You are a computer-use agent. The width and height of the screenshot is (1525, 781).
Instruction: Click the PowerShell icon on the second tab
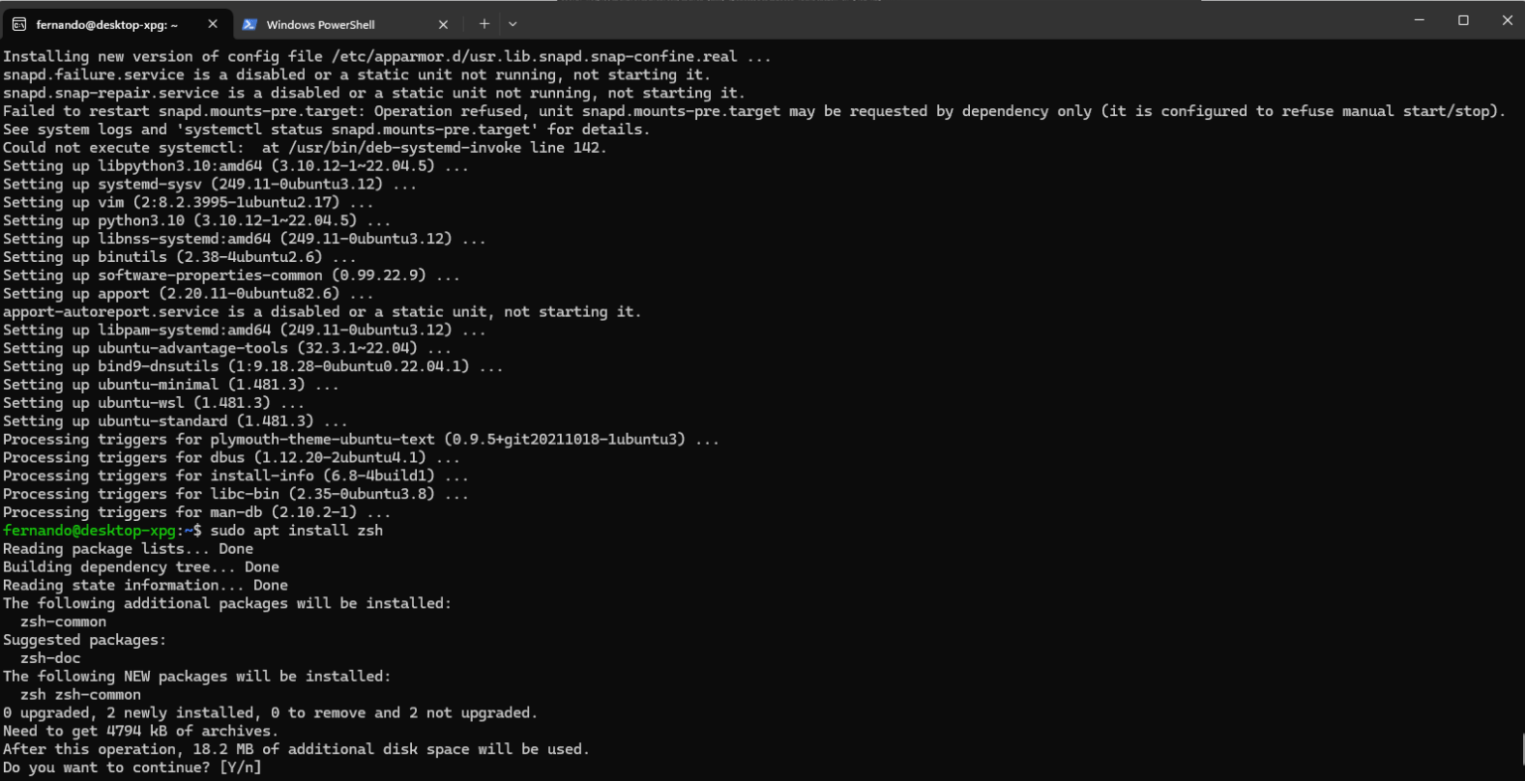click(x=251, y=23)
